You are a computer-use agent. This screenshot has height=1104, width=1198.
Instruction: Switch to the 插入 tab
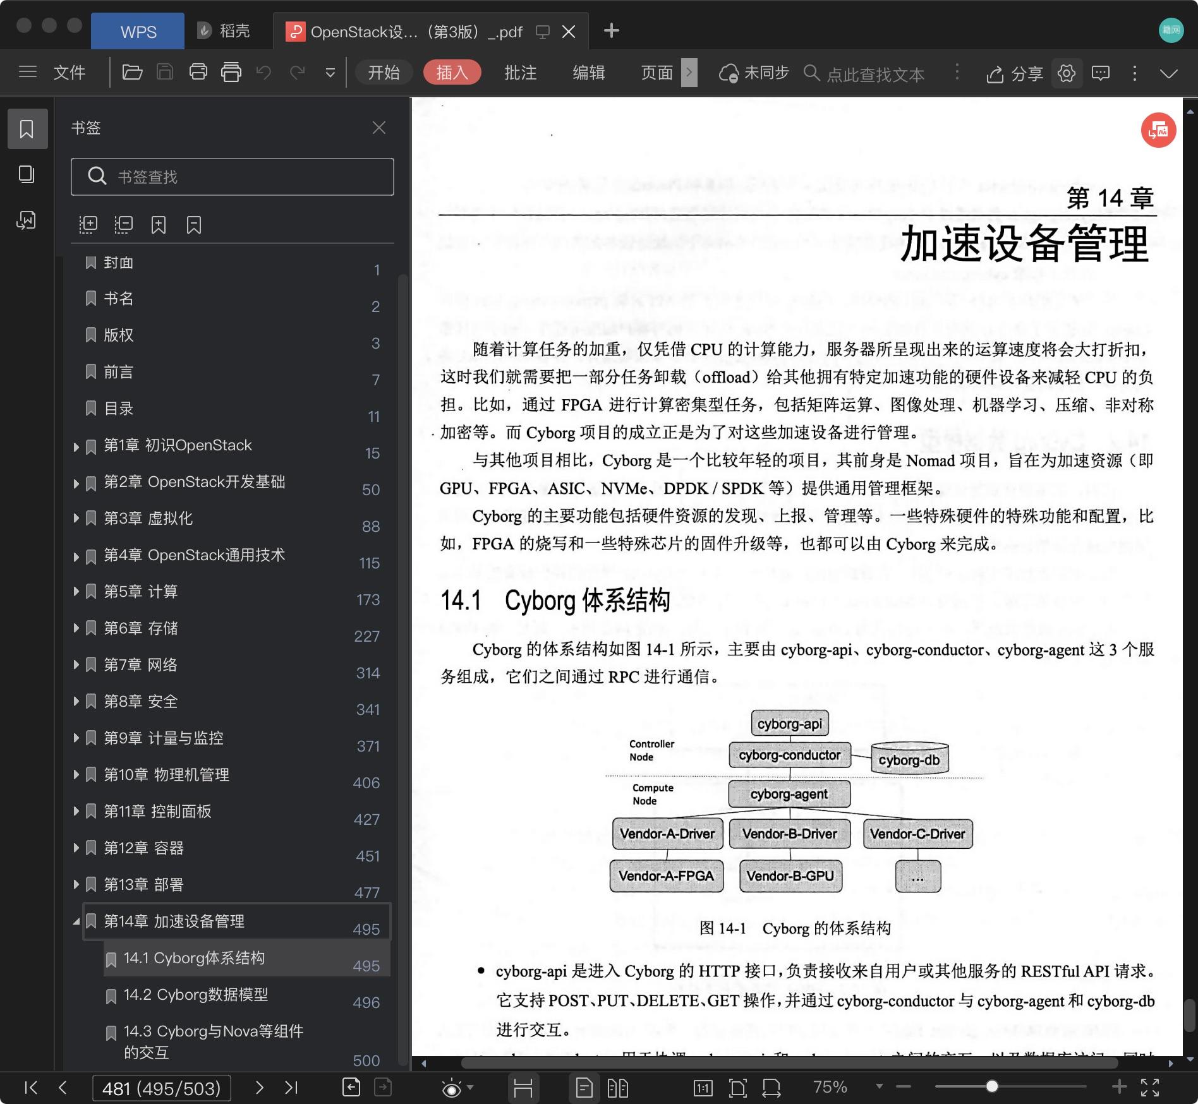452,73
